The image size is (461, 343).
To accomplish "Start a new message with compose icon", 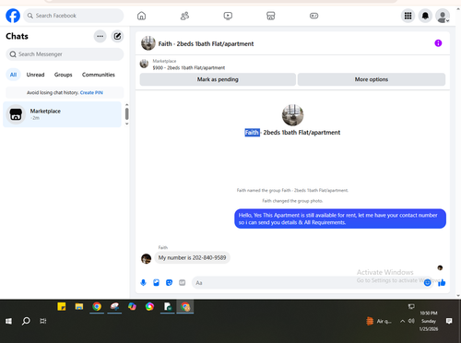I will pyautogui.click(x=117, y=36).
